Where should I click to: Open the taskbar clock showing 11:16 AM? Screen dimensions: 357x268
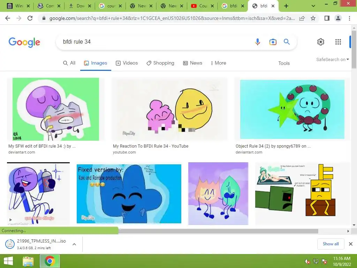tap(342, 261)
